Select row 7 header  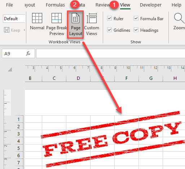point(18,162)
